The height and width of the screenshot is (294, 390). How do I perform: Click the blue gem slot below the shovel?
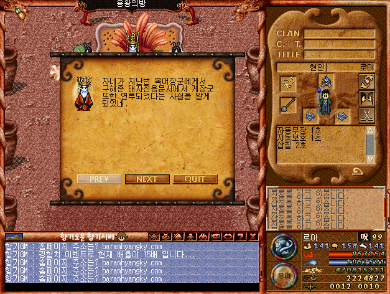pos(310,116)
